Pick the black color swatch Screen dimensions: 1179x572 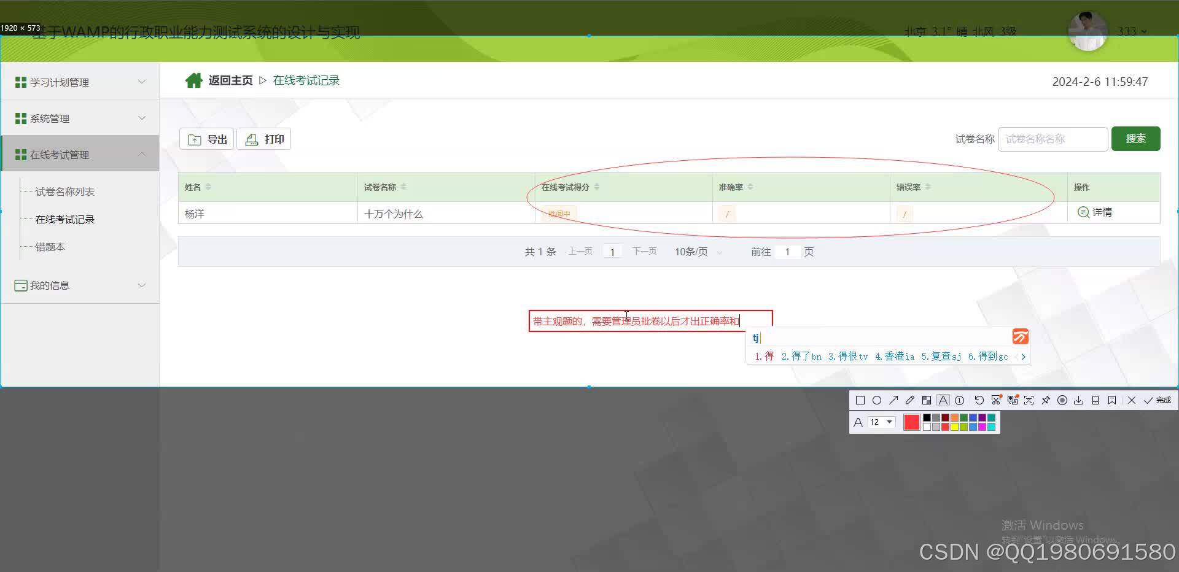point(927,417)
